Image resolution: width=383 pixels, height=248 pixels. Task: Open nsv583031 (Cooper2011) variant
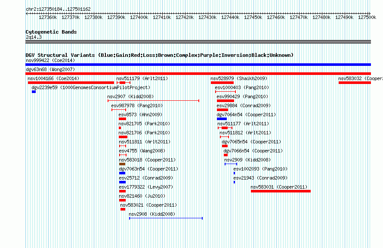click(x=279, y=187)
